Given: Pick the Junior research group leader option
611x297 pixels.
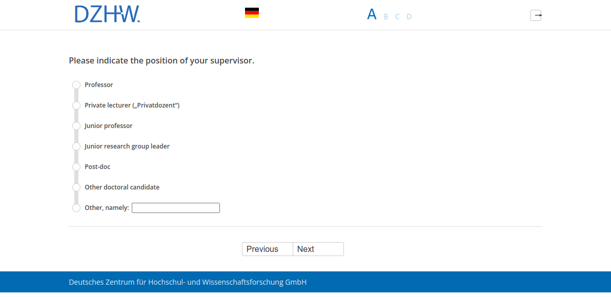Looking at the screenshot, I should [76, 146].
